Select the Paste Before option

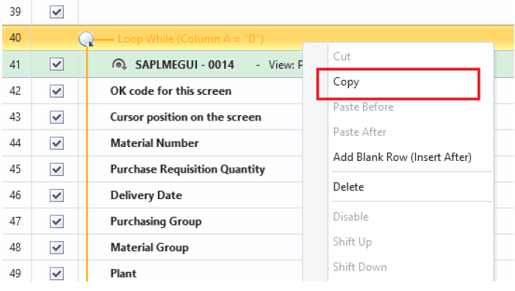(x=363, y=107)
